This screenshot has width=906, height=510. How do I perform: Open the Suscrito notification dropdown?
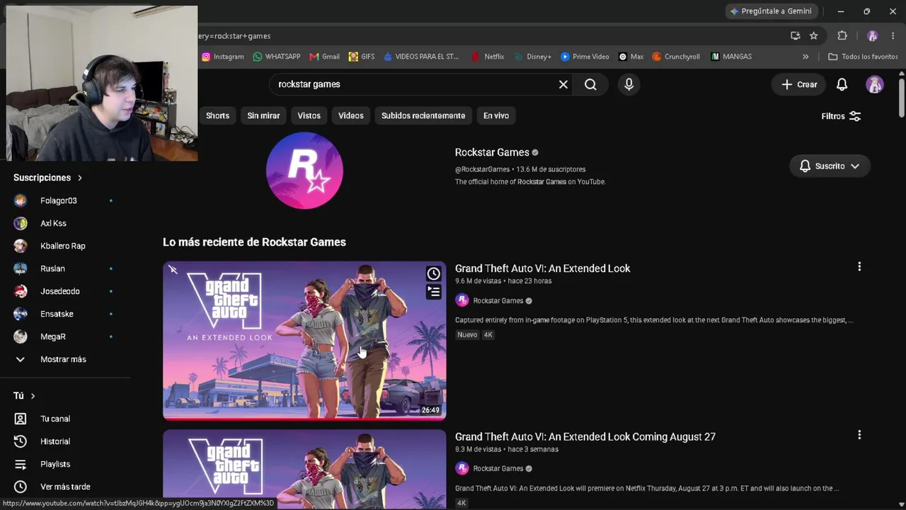pos(830,166)
